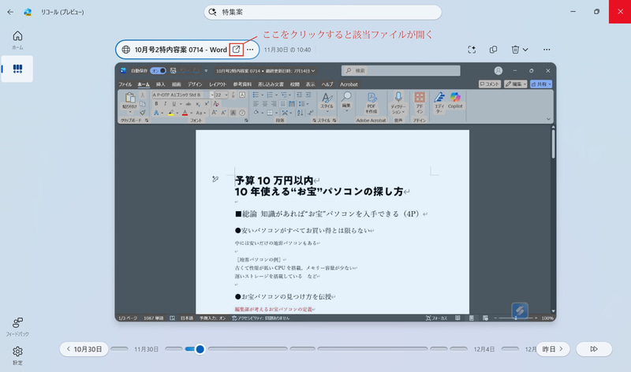The height and width of the screenshot is (372, 631).
Task: Delete the snapshot with trash icon
Action: 515,50
